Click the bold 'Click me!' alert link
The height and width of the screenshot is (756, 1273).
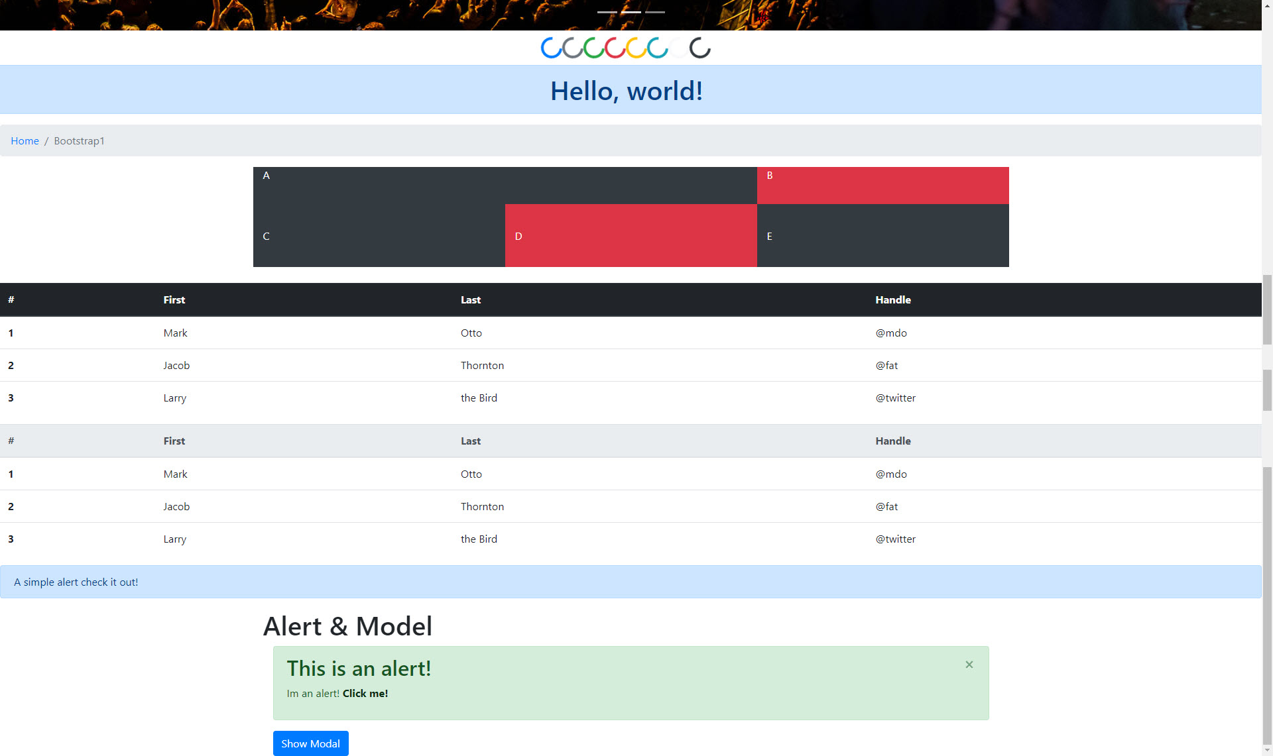[x=365, y=693]
